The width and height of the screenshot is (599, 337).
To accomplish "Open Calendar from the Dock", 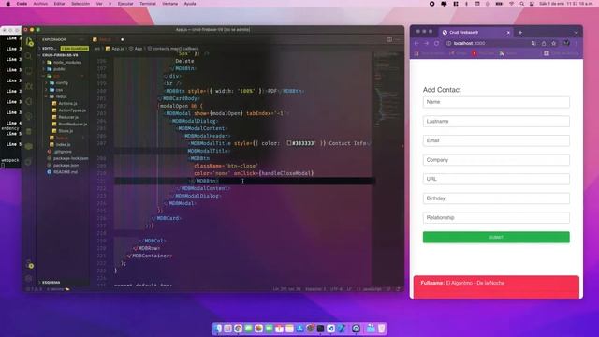I will tap(279, 329).
